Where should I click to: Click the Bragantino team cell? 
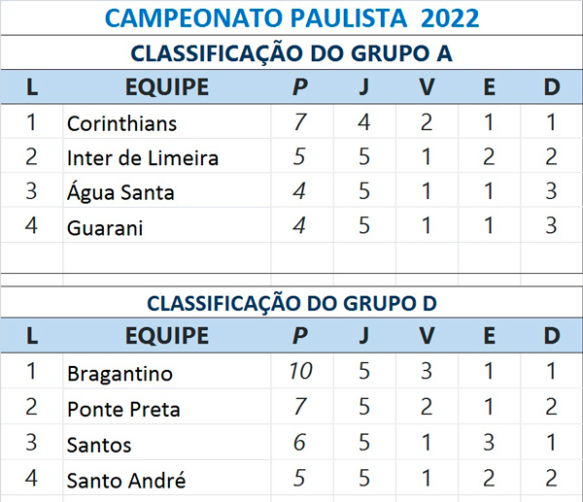[x=120, y=374]
